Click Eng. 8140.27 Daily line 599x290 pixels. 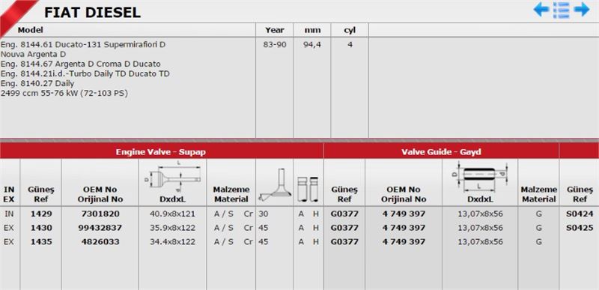(x=37, y=83)
